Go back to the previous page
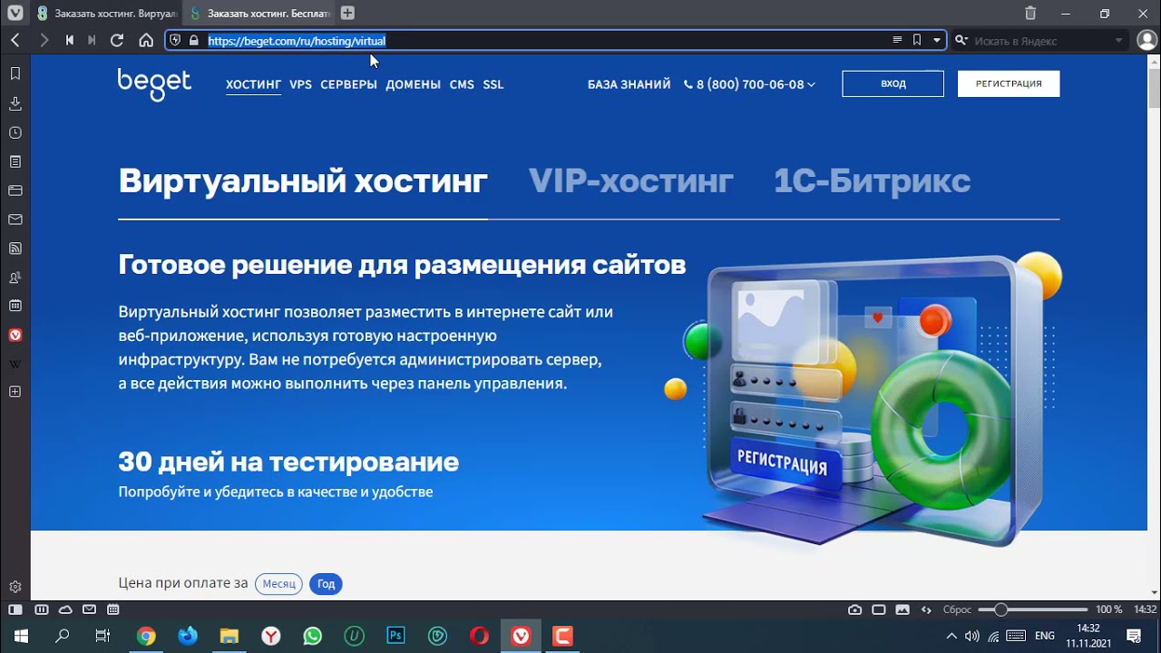This screenshot has width=1161, height=653. click(x=15, y=40)
